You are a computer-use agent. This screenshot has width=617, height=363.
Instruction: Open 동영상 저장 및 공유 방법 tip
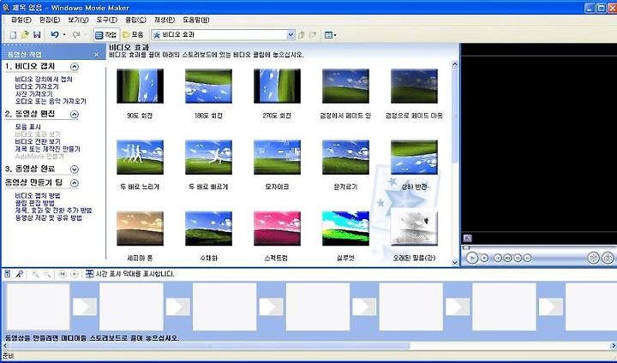tap(48, 217)
